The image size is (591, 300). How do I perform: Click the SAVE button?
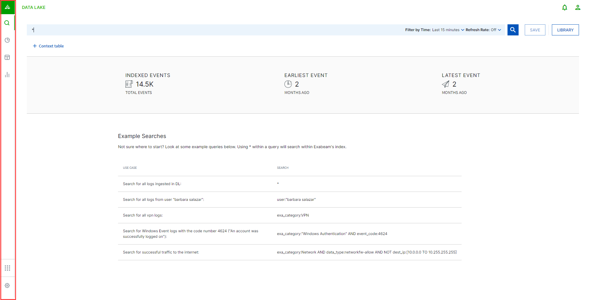(535, 30)
